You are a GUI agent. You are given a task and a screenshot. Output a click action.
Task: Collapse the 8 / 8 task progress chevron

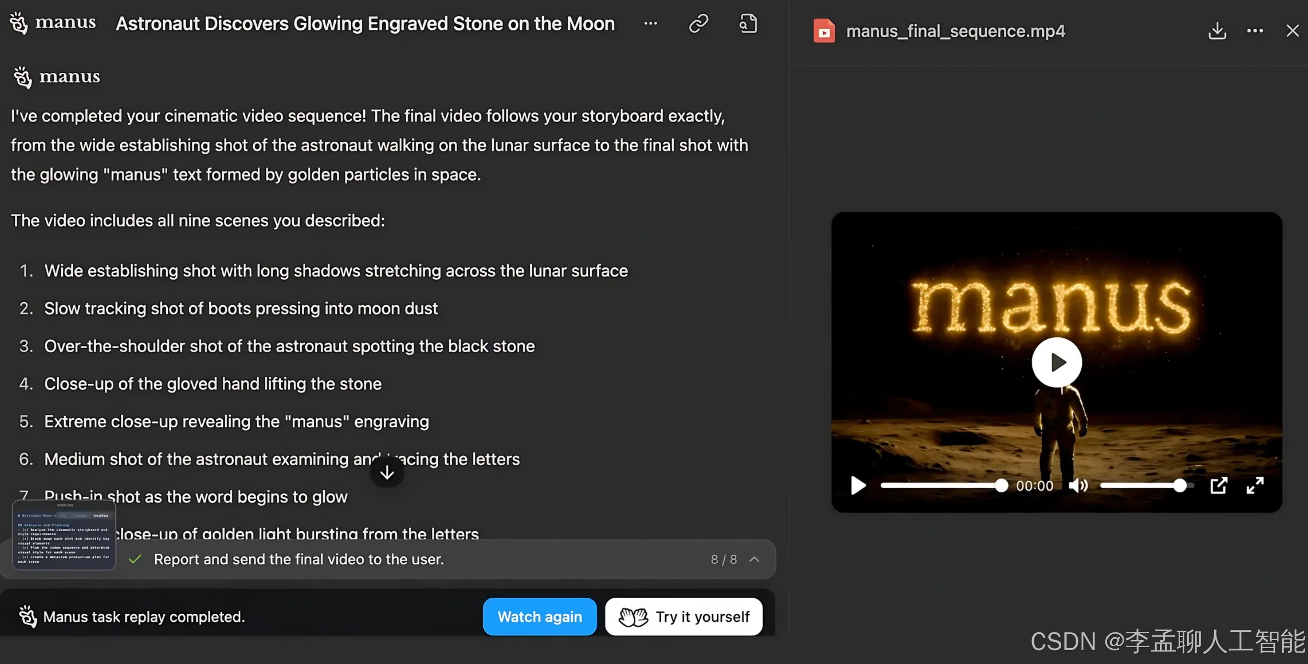pos(755,560)
